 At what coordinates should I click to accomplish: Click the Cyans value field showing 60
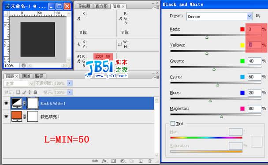tap(254, 77)
